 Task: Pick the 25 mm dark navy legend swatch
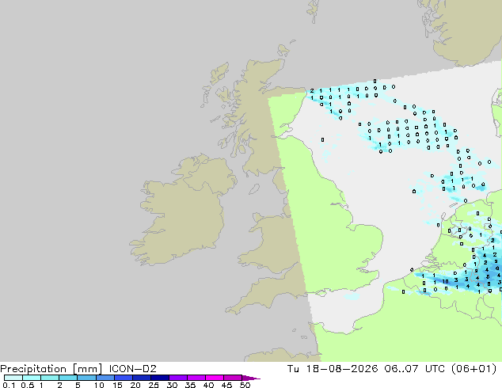(160, 378)
